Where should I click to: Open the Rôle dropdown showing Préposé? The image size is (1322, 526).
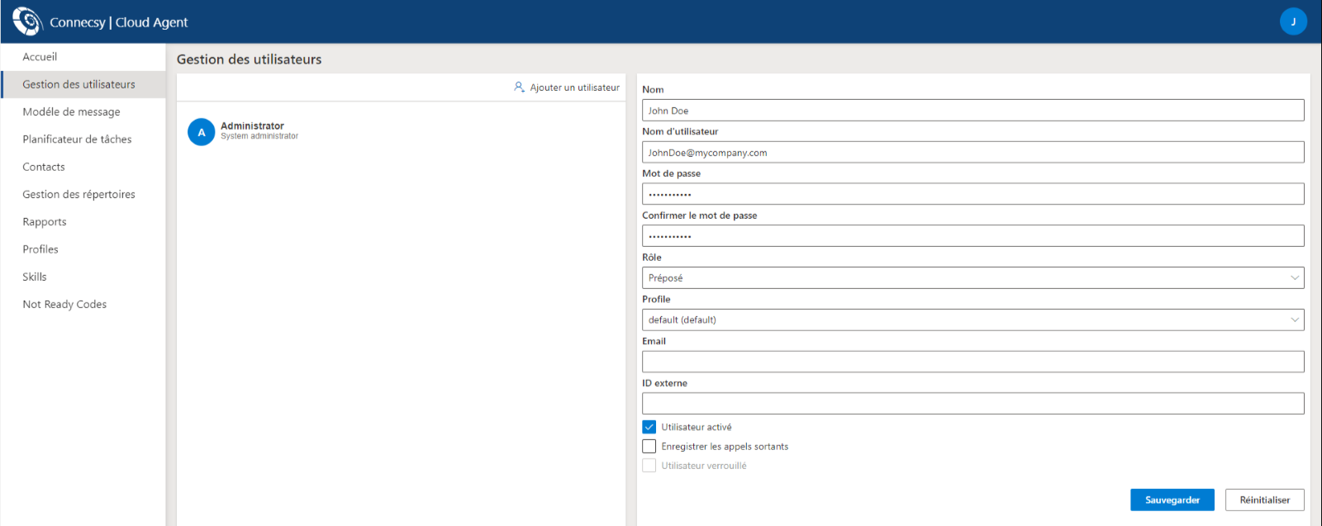972,278
